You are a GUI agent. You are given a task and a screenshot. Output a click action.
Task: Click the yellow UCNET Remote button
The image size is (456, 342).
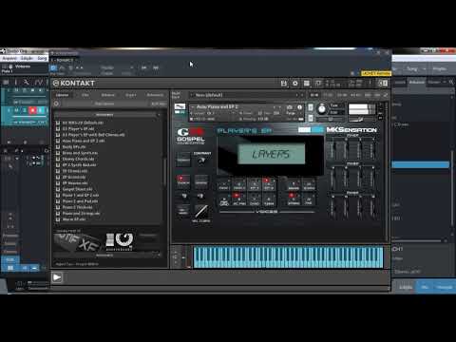click(376, 73)
